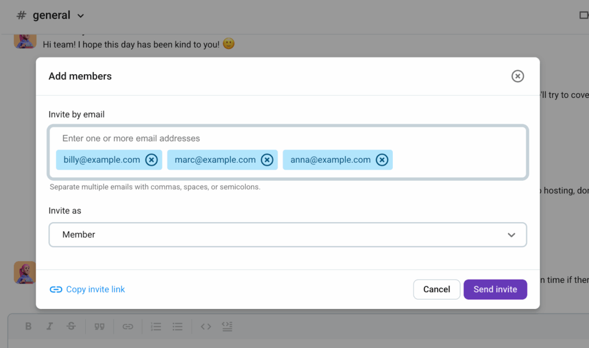Insert a code block
589x348 pixels.
(227, 326)
